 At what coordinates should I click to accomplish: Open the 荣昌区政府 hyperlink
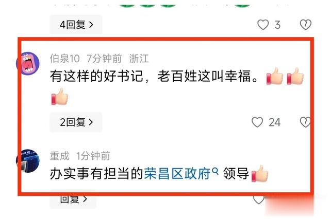click(x=177, y=174)
